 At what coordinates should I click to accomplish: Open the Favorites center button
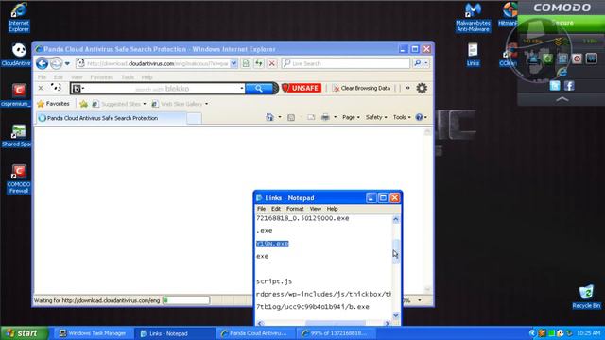point(53,104)
